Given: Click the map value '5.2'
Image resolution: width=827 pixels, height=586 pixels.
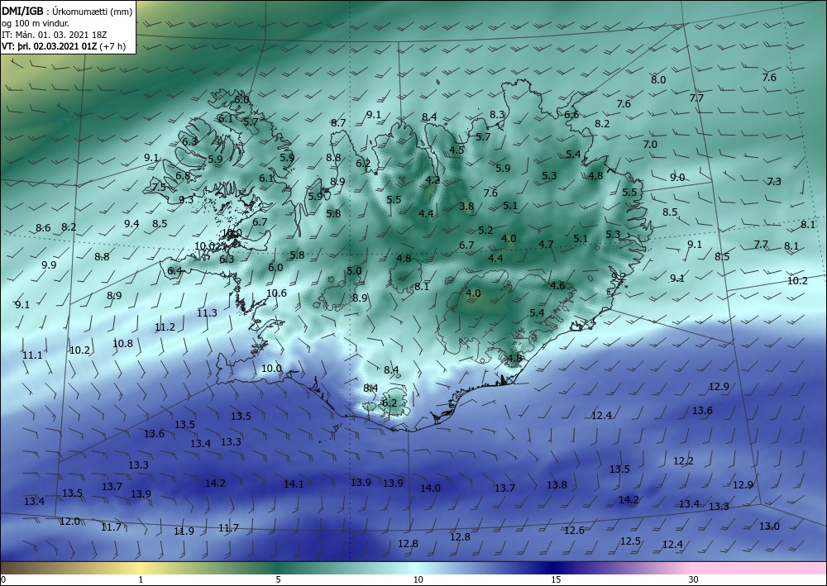Looking at the screenshot, I should coord(485,231).
